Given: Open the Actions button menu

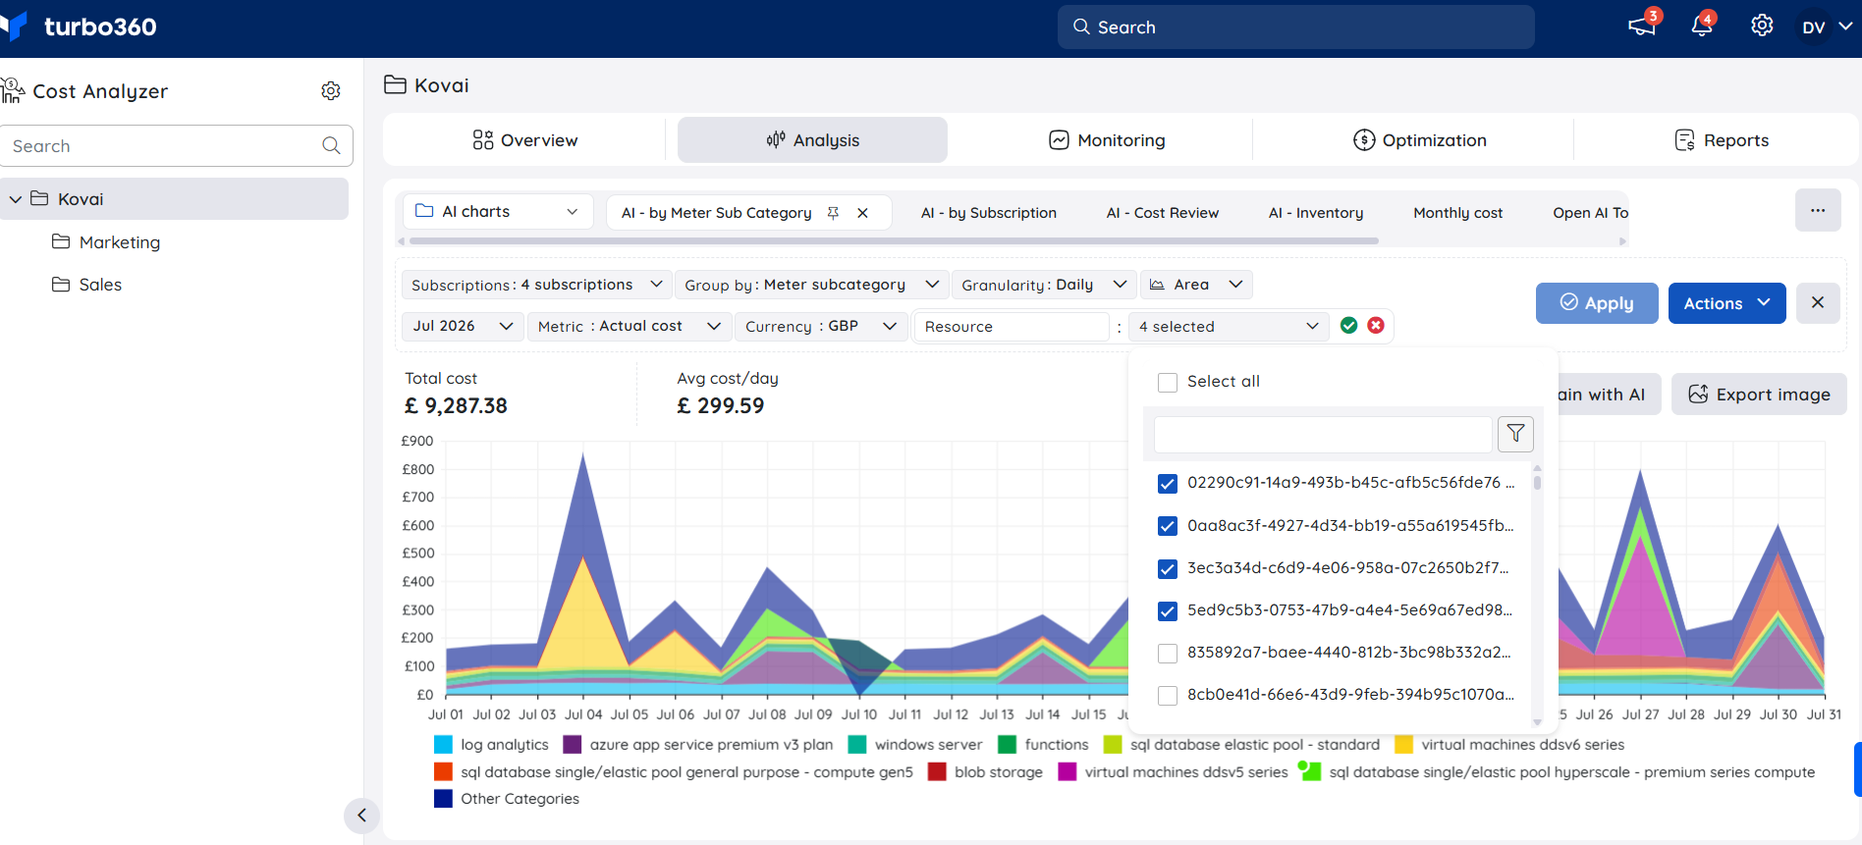Looking at the screenshot, I should 1727,303.
